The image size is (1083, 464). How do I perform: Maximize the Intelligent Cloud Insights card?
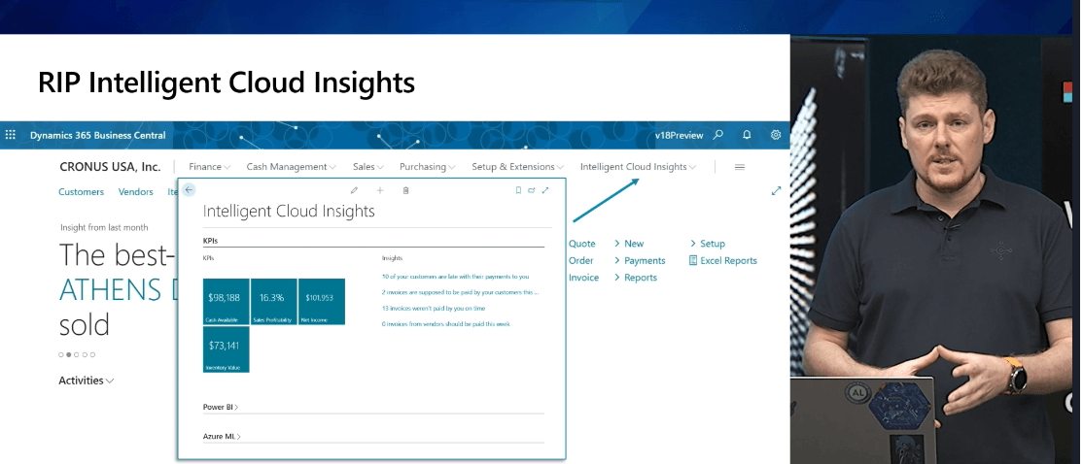click(x=545, y=190)
